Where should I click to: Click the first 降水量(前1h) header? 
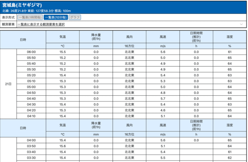pos(96,37)
